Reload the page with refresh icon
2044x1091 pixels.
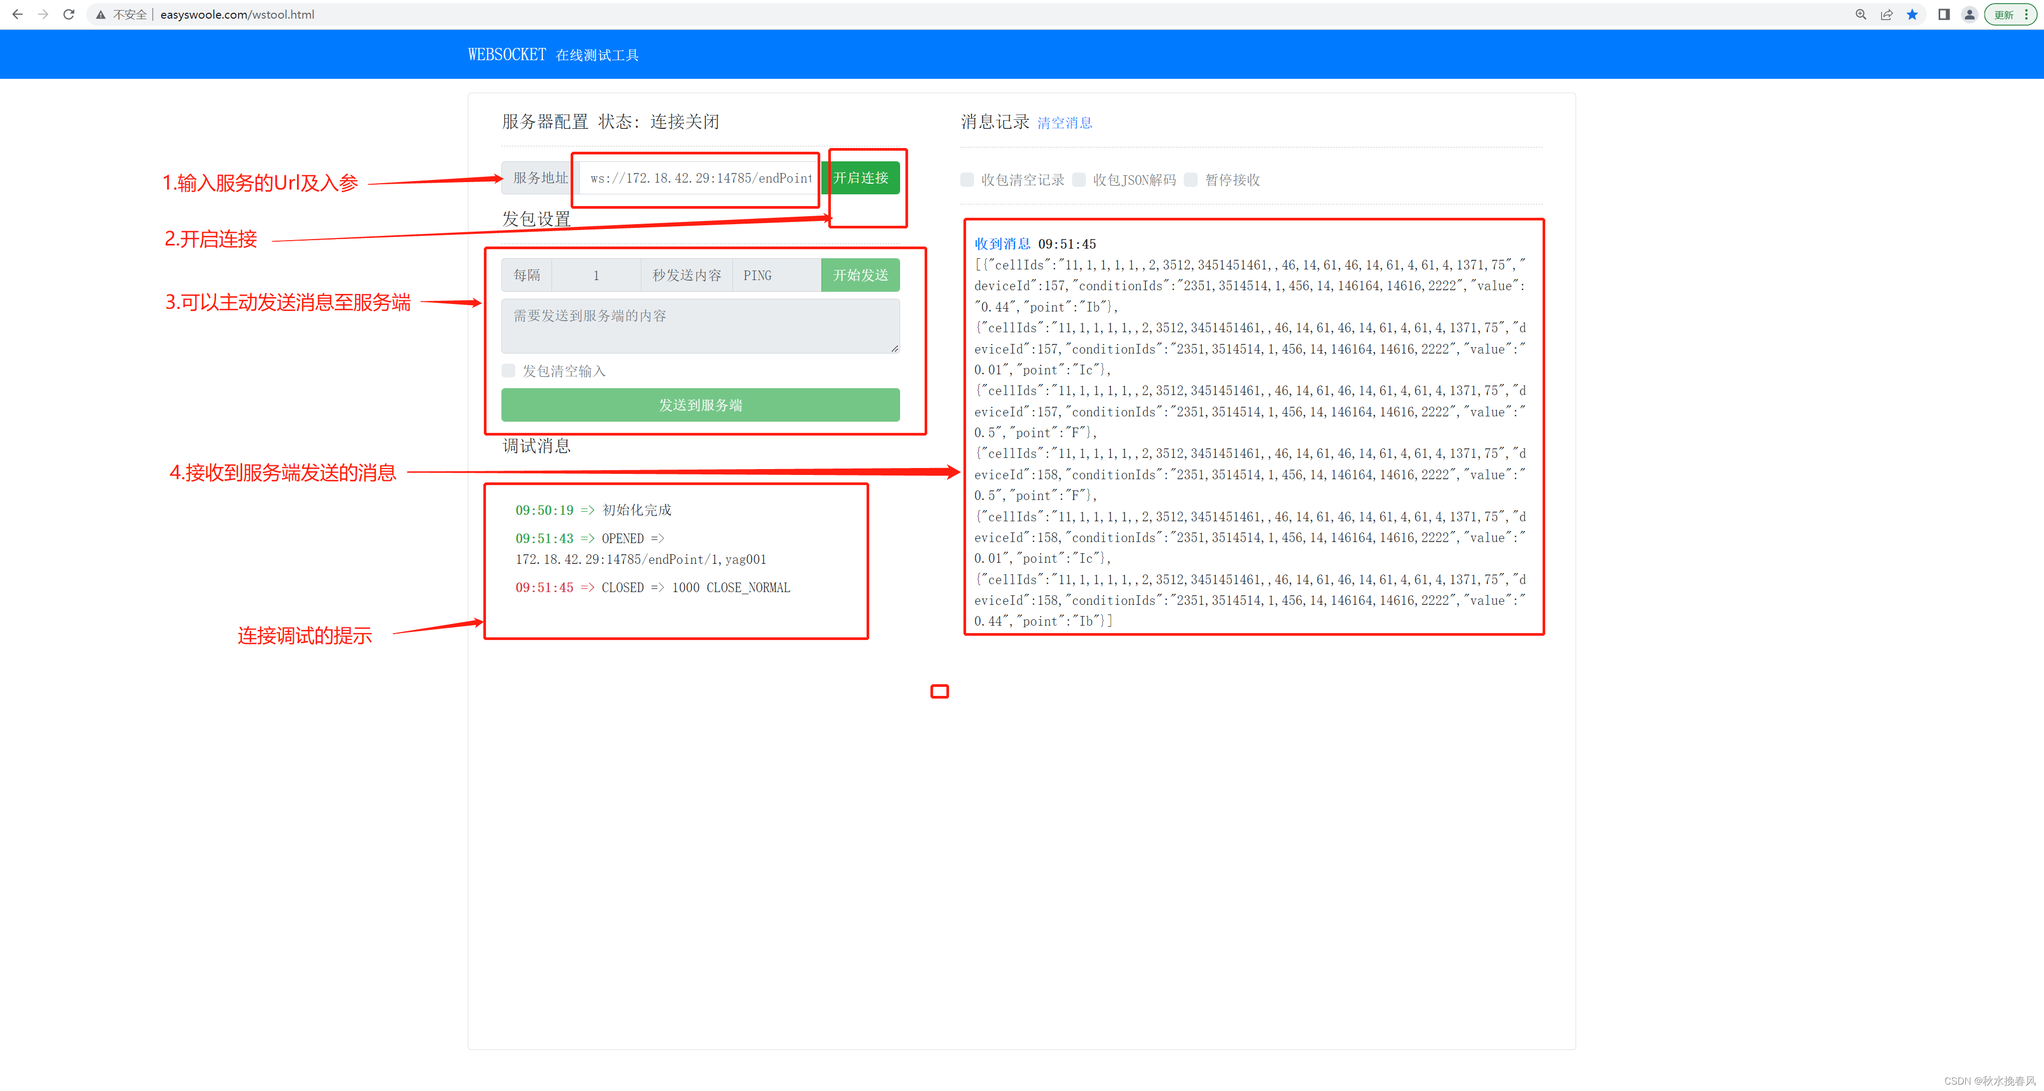(69, 14)
